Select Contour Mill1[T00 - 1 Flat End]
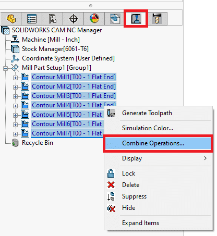 pos(74,77)
